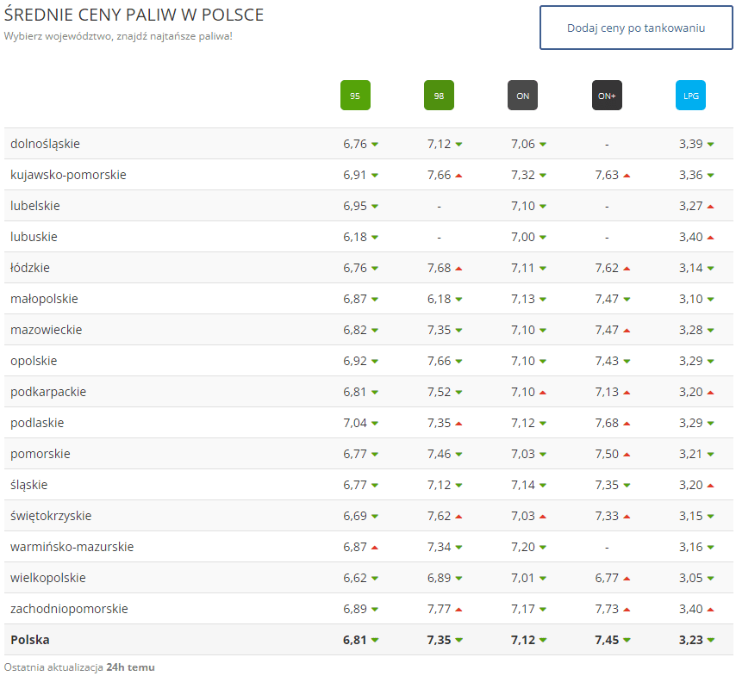
Task: Open the kujawsko-pomorskie province row
Action: tap(68, 175)
